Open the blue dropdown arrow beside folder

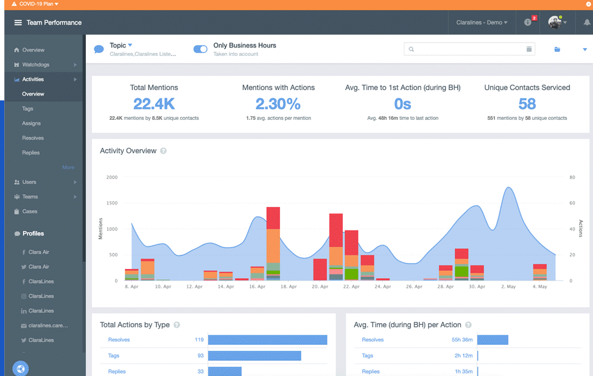[x=584, y=49]
